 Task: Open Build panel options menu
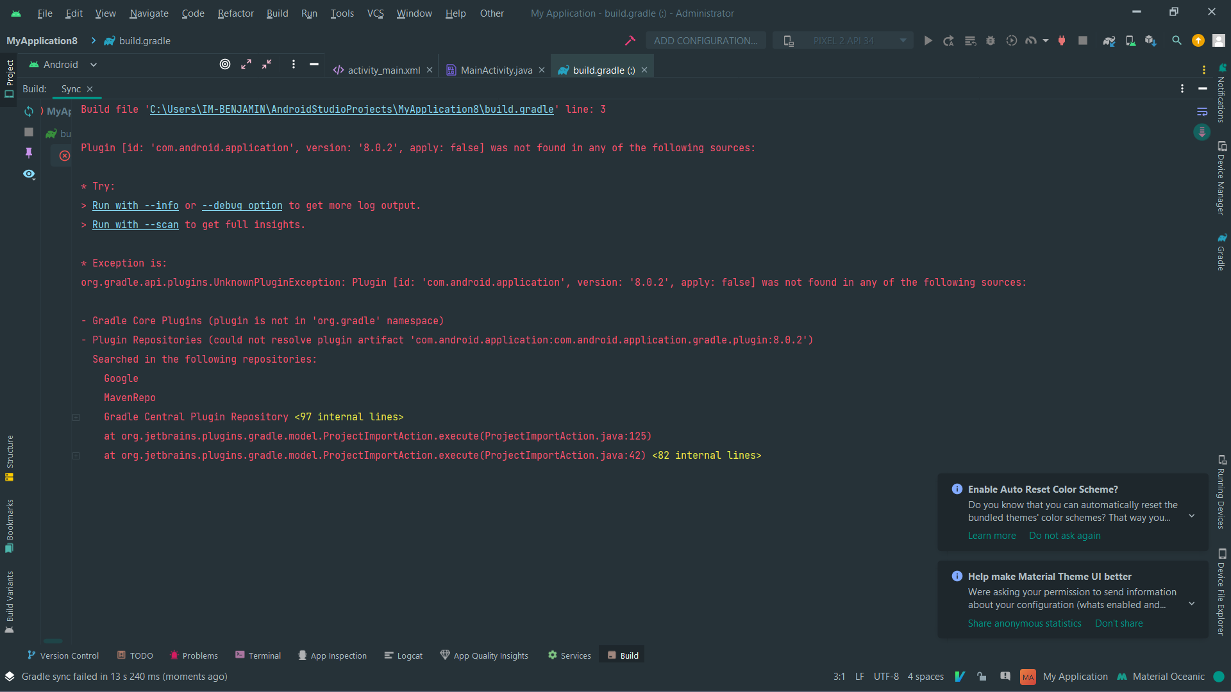click(x=1182, y=88)
